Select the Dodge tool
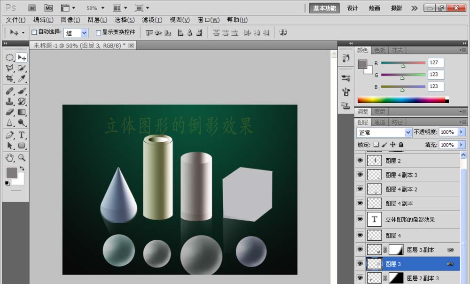 tap(22, 123)
